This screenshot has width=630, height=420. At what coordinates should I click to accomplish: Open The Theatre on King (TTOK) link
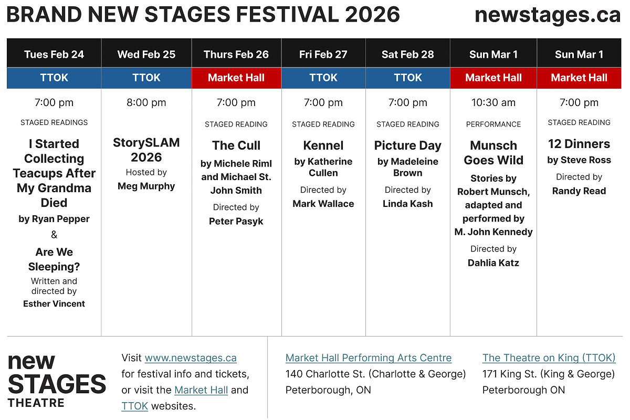tap(549, 358)
